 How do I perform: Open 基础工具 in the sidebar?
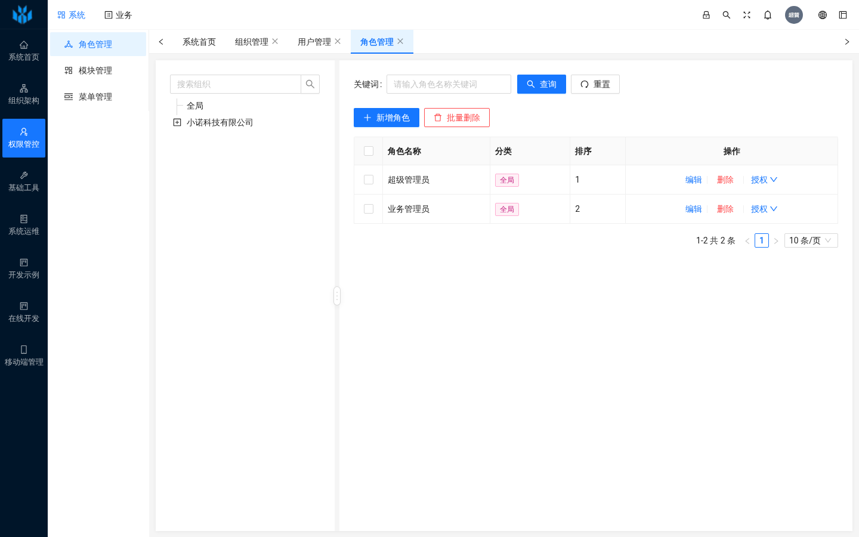point(24,182)
